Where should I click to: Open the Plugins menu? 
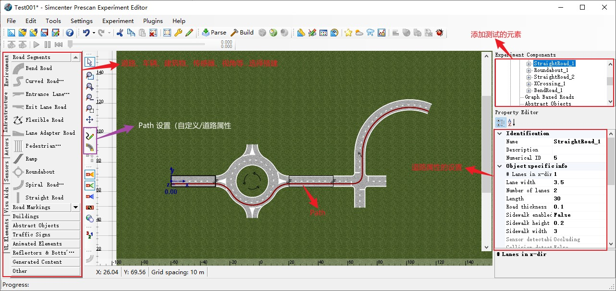[153, 21]
